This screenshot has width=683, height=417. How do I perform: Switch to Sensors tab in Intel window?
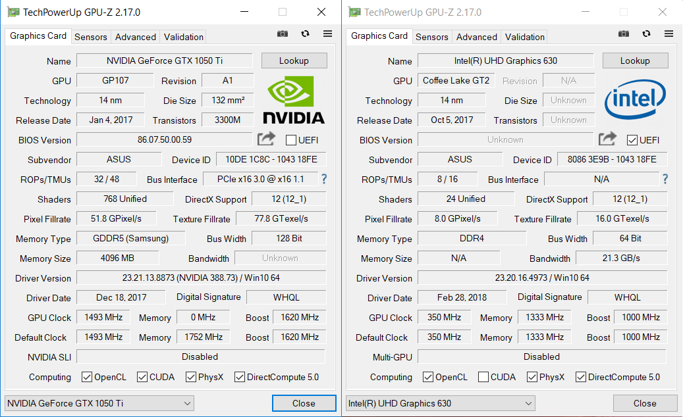click(x=431, y=37)
